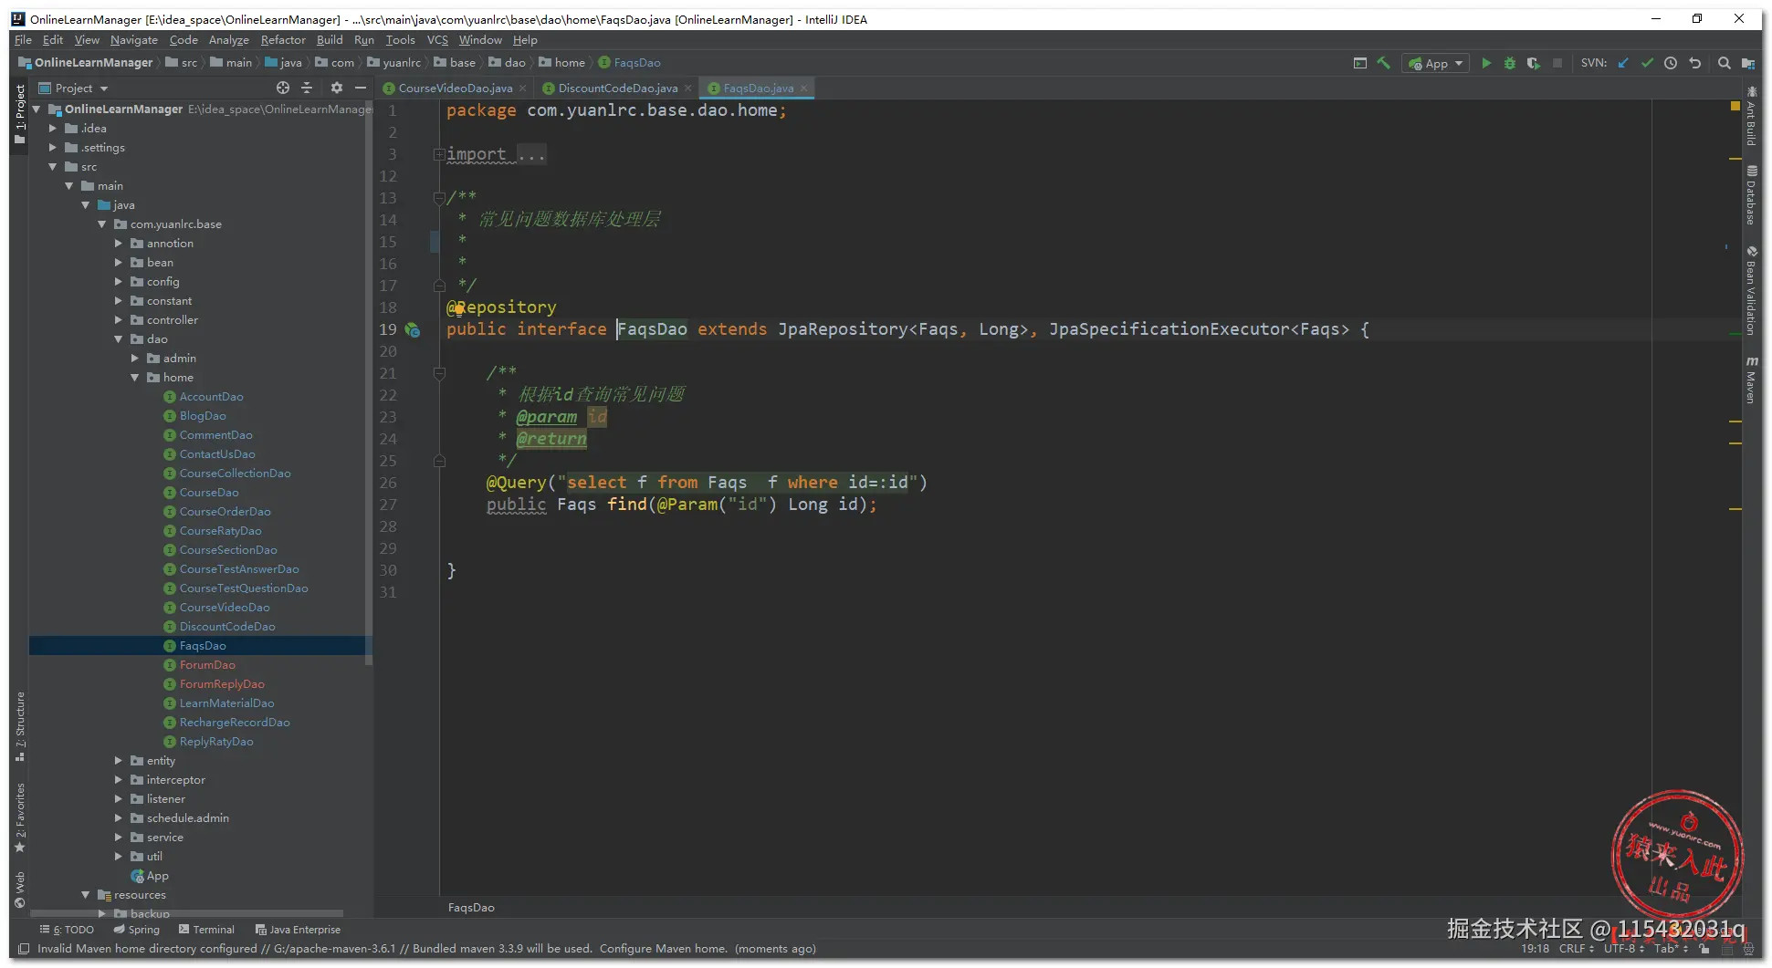Viewport: 1772px width, 968px height.
Task: Run App with Coverage icon
Action: (x=1534, y=63)
